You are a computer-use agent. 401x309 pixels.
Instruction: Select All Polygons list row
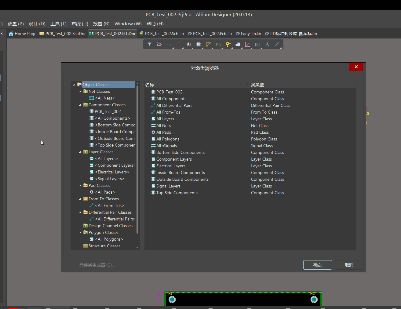250,139
